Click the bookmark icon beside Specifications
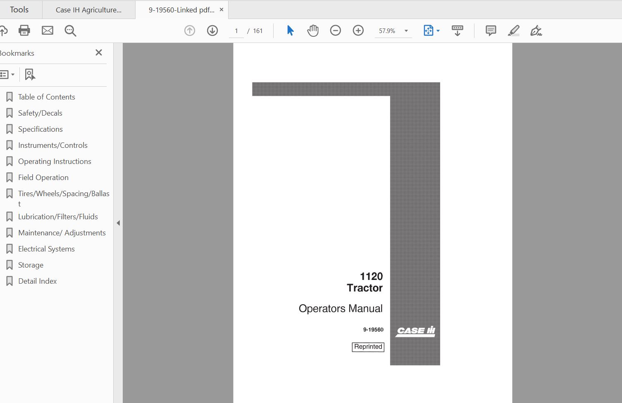 [10, 129]
